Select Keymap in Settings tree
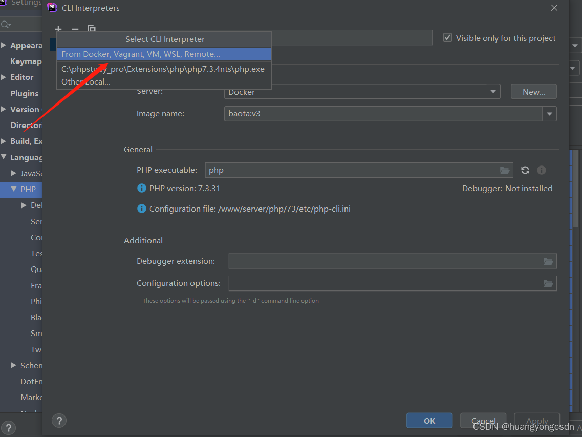This screenshot has height=437, width=582. (x=26, y=61)
